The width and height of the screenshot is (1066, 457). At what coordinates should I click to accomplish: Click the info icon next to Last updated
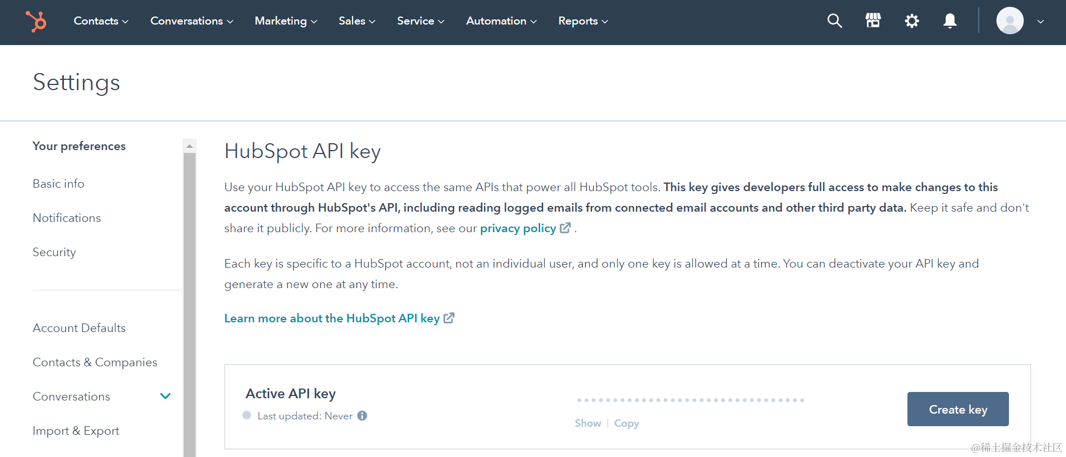click(x=362, y=416)
